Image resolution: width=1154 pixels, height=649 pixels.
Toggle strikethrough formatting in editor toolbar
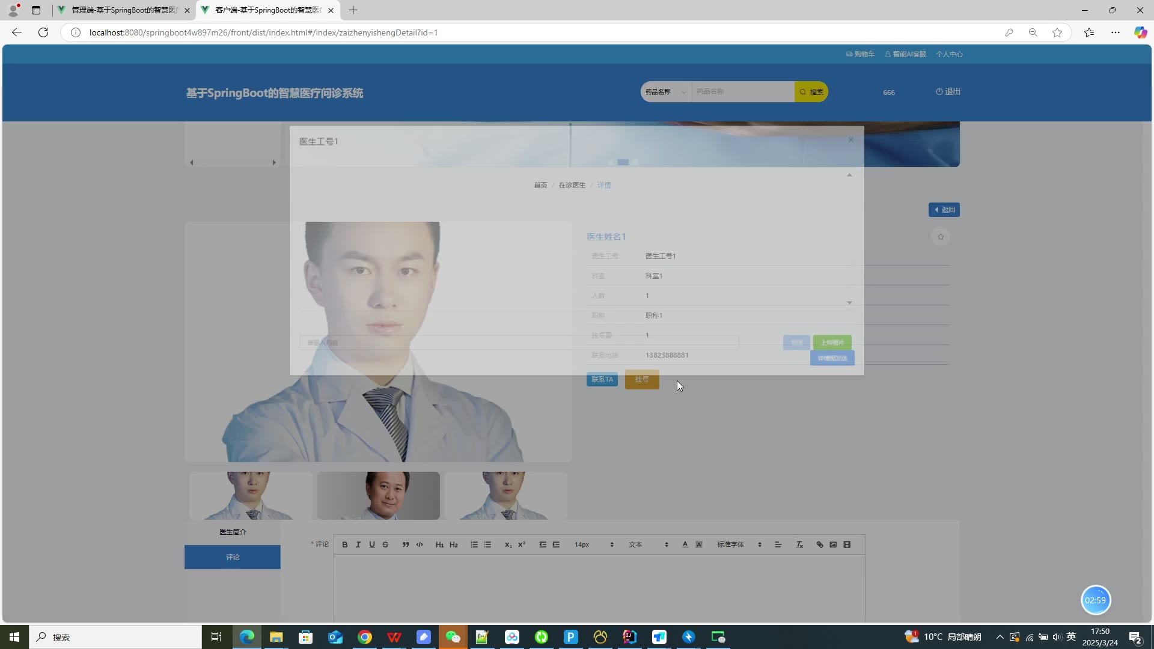pyautogui.click(x=385, y=544)
